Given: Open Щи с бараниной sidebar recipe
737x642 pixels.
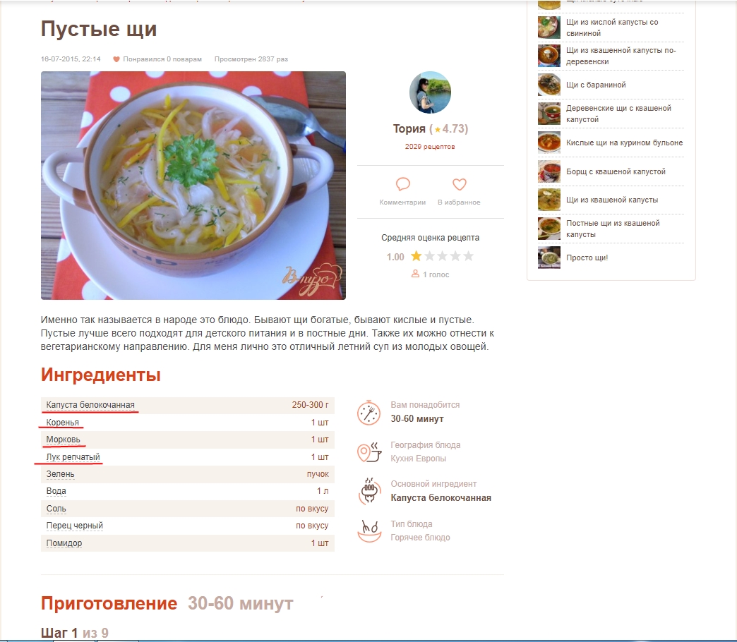Looking at the screenshot, I should [x=596, y=85].
